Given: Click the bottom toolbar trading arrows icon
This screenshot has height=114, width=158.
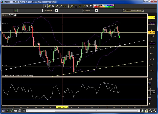Looking at the screenshot, I should (x=11, y=111).
